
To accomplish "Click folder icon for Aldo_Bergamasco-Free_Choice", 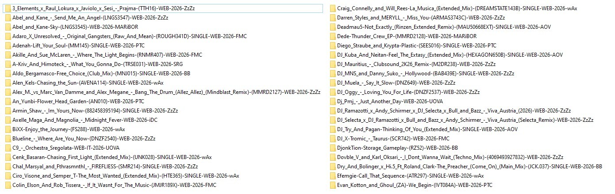I will [x=8, y=74].
